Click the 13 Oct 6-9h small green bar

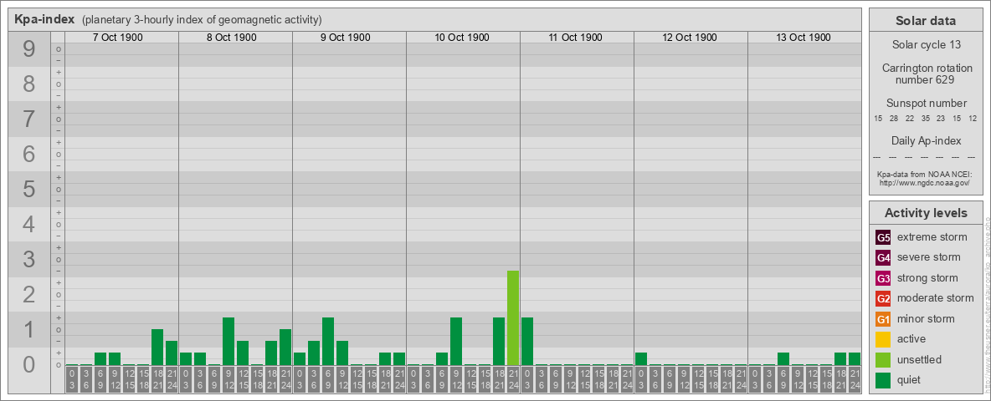click(x=783, y=358)
